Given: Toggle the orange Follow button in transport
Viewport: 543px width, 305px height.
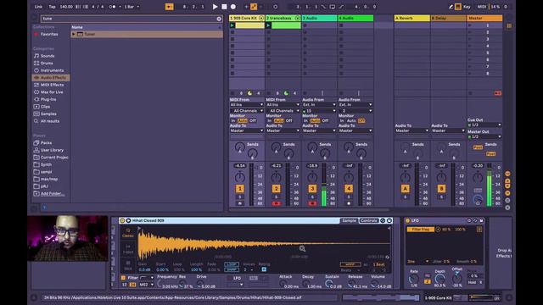Looking at the screenshot, I should (169, 7).
